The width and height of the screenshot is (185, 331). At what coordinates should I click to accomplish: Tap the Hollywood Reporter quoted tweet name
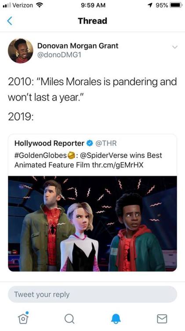pyautogui.click(x=49, y=143)
